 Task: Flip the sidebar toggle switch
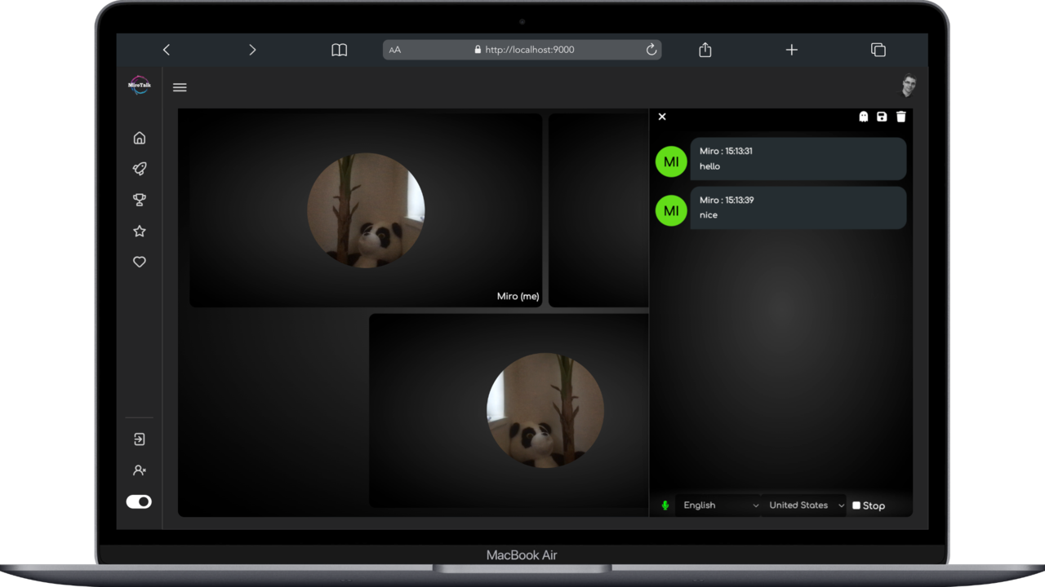pos(139,501)
